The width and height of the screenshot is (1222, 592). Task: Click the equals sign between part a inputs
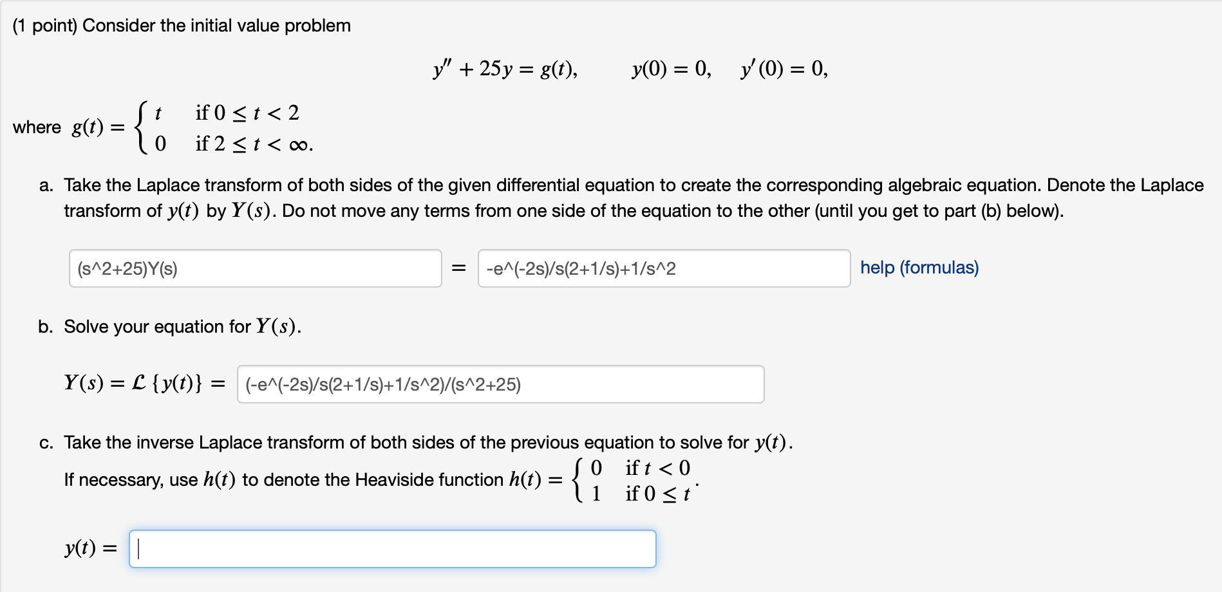[x=458, y=268]
